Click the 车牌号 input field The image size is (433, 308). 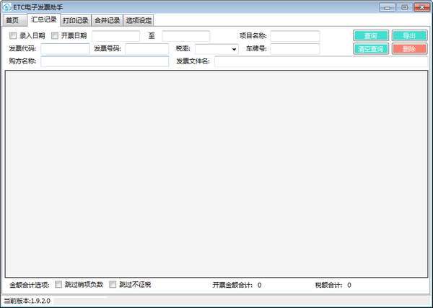click(x=295, y=49)
